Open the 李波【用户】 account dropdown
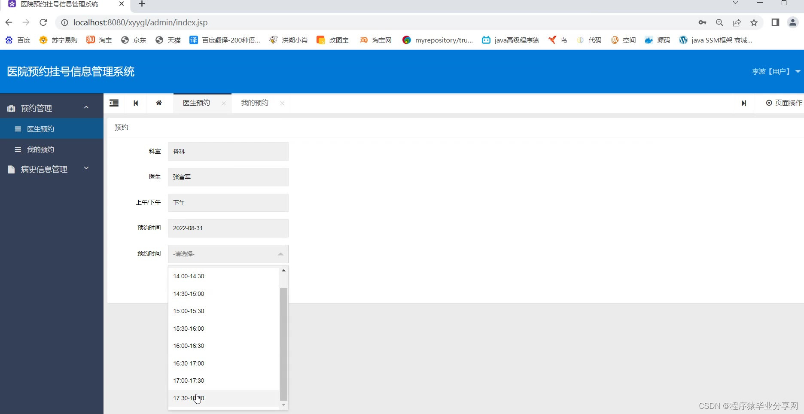Screen dimensions: 804x414 [x=776, y=71]
